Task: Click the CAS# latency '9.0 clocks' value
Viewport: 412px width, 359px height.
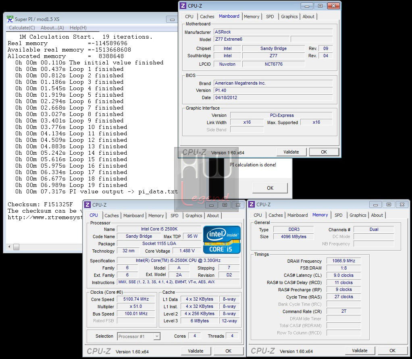Action: [343, 275]
